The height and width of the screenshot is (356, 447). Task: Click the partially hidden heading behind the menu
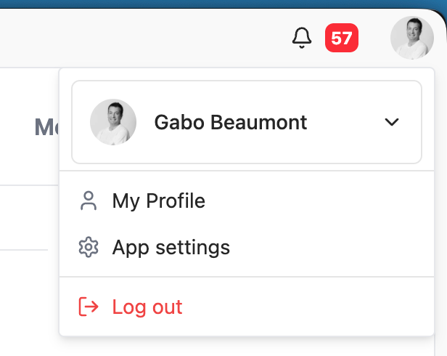click(46, 126)
